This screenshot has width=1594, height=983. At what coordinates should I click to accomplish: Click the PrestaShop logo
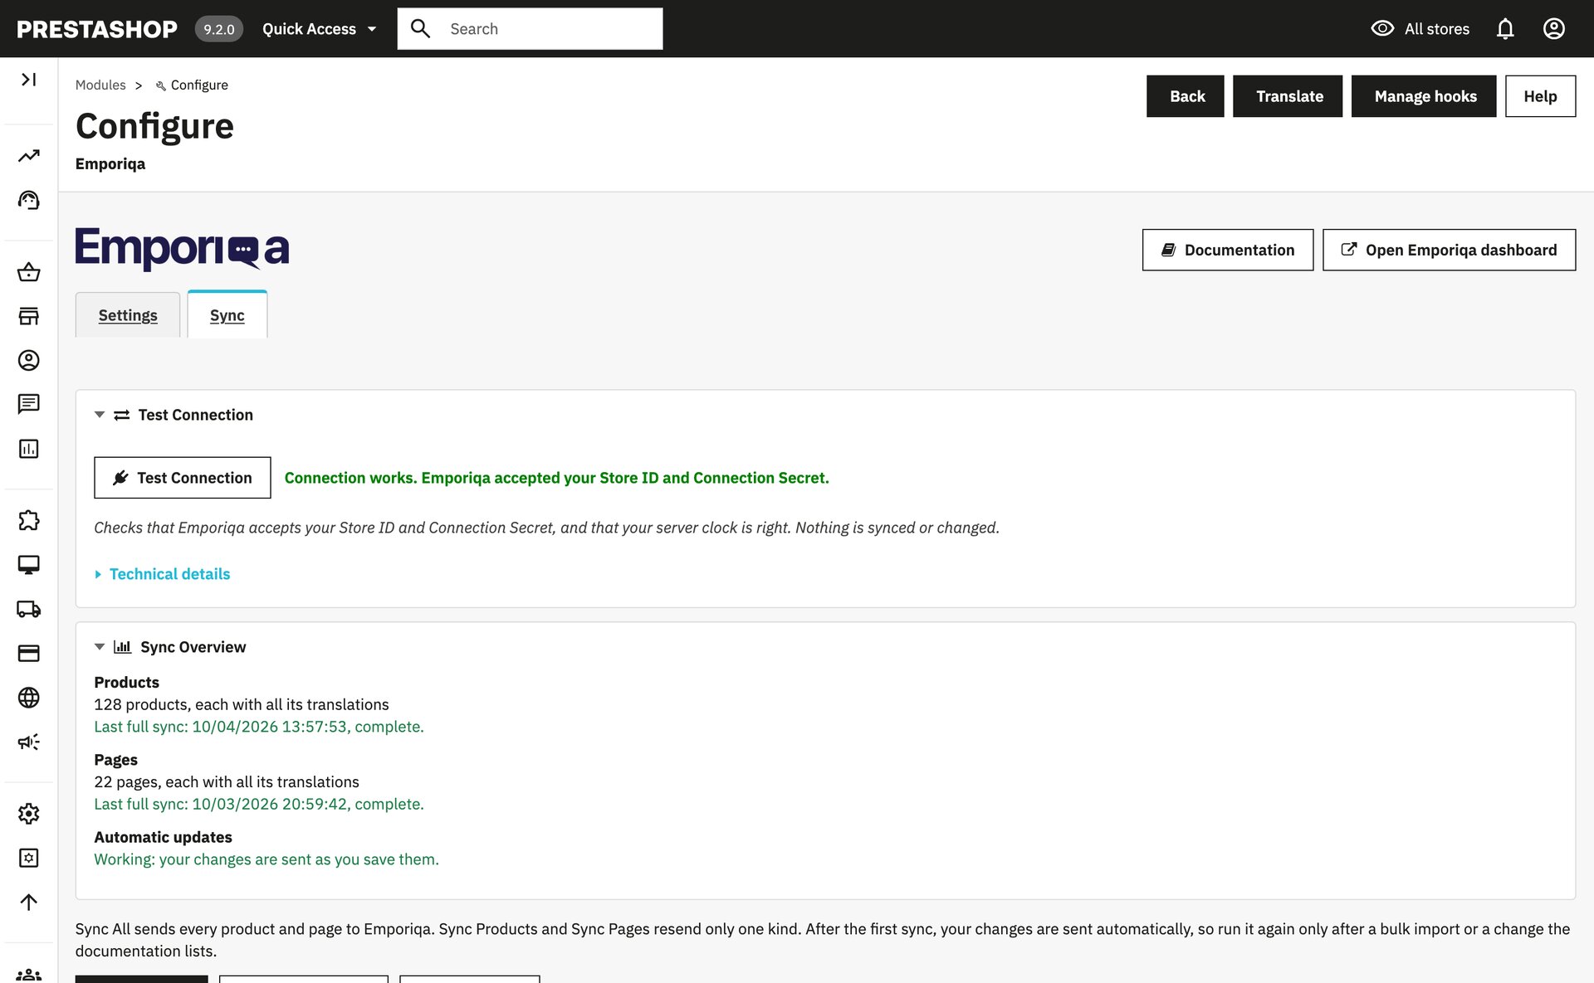97,29
